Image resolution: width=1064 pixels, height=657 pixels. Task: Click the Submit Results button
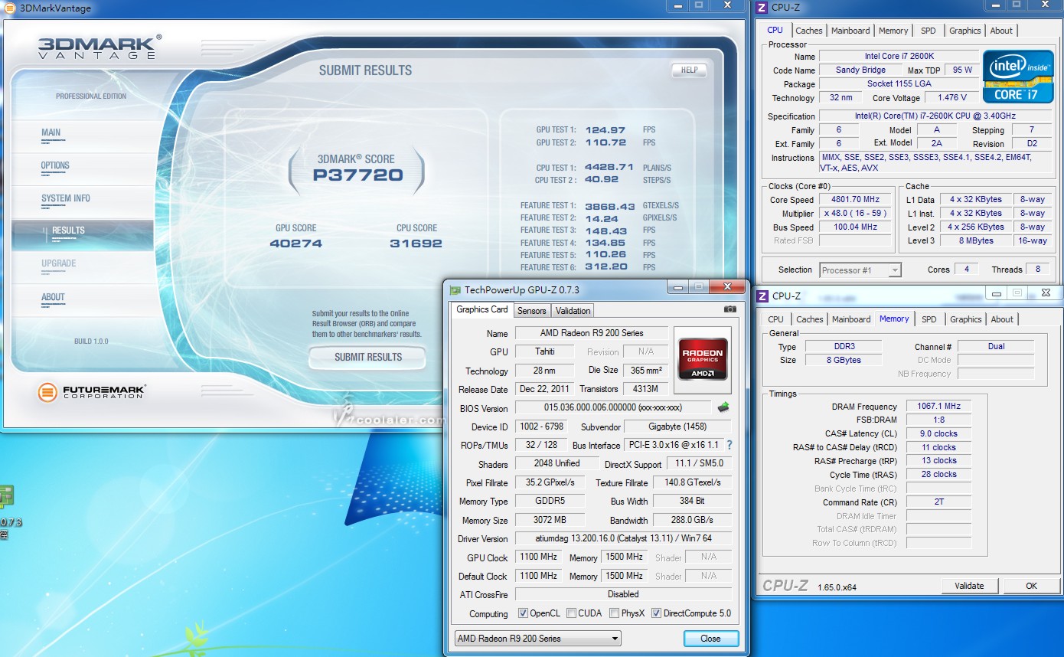367,358
